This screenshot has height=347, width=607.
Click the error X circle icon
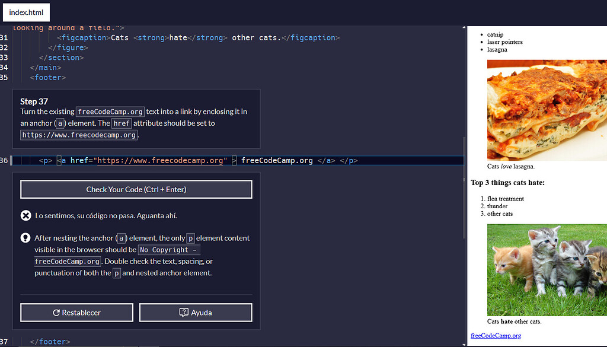[25, 215]
